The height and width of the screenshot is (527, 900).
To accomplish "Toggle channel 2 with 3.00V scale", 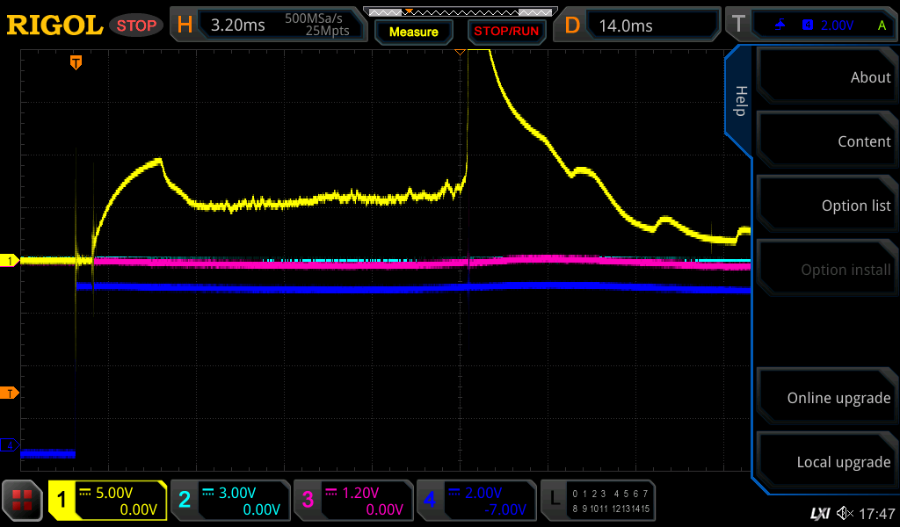I will tap(229, 501).
